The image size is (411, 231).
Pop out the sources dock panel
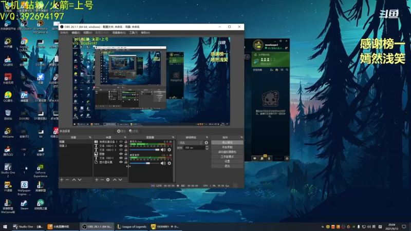click(x=125, y=137)
